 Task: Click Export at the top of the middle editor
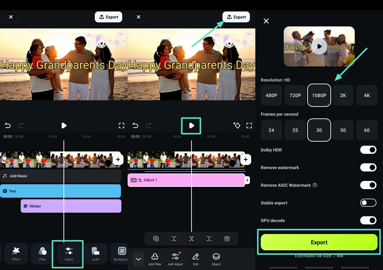point(236,17)
